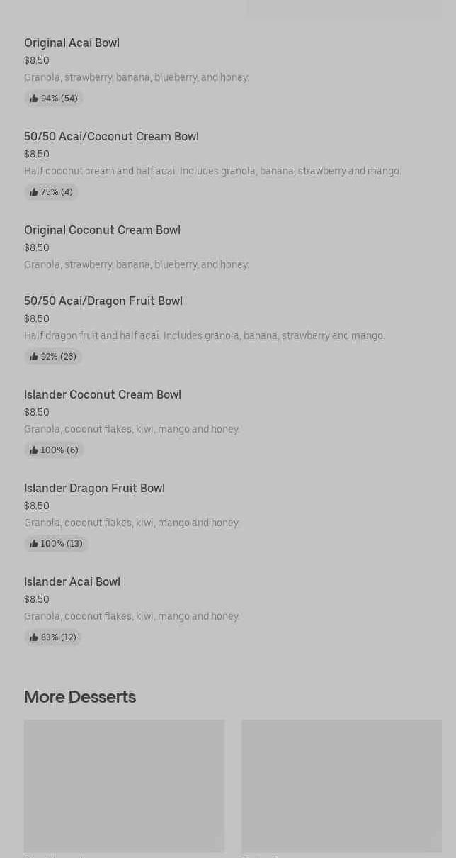Open the right thumbnail under More Desserts

point(341,786)
